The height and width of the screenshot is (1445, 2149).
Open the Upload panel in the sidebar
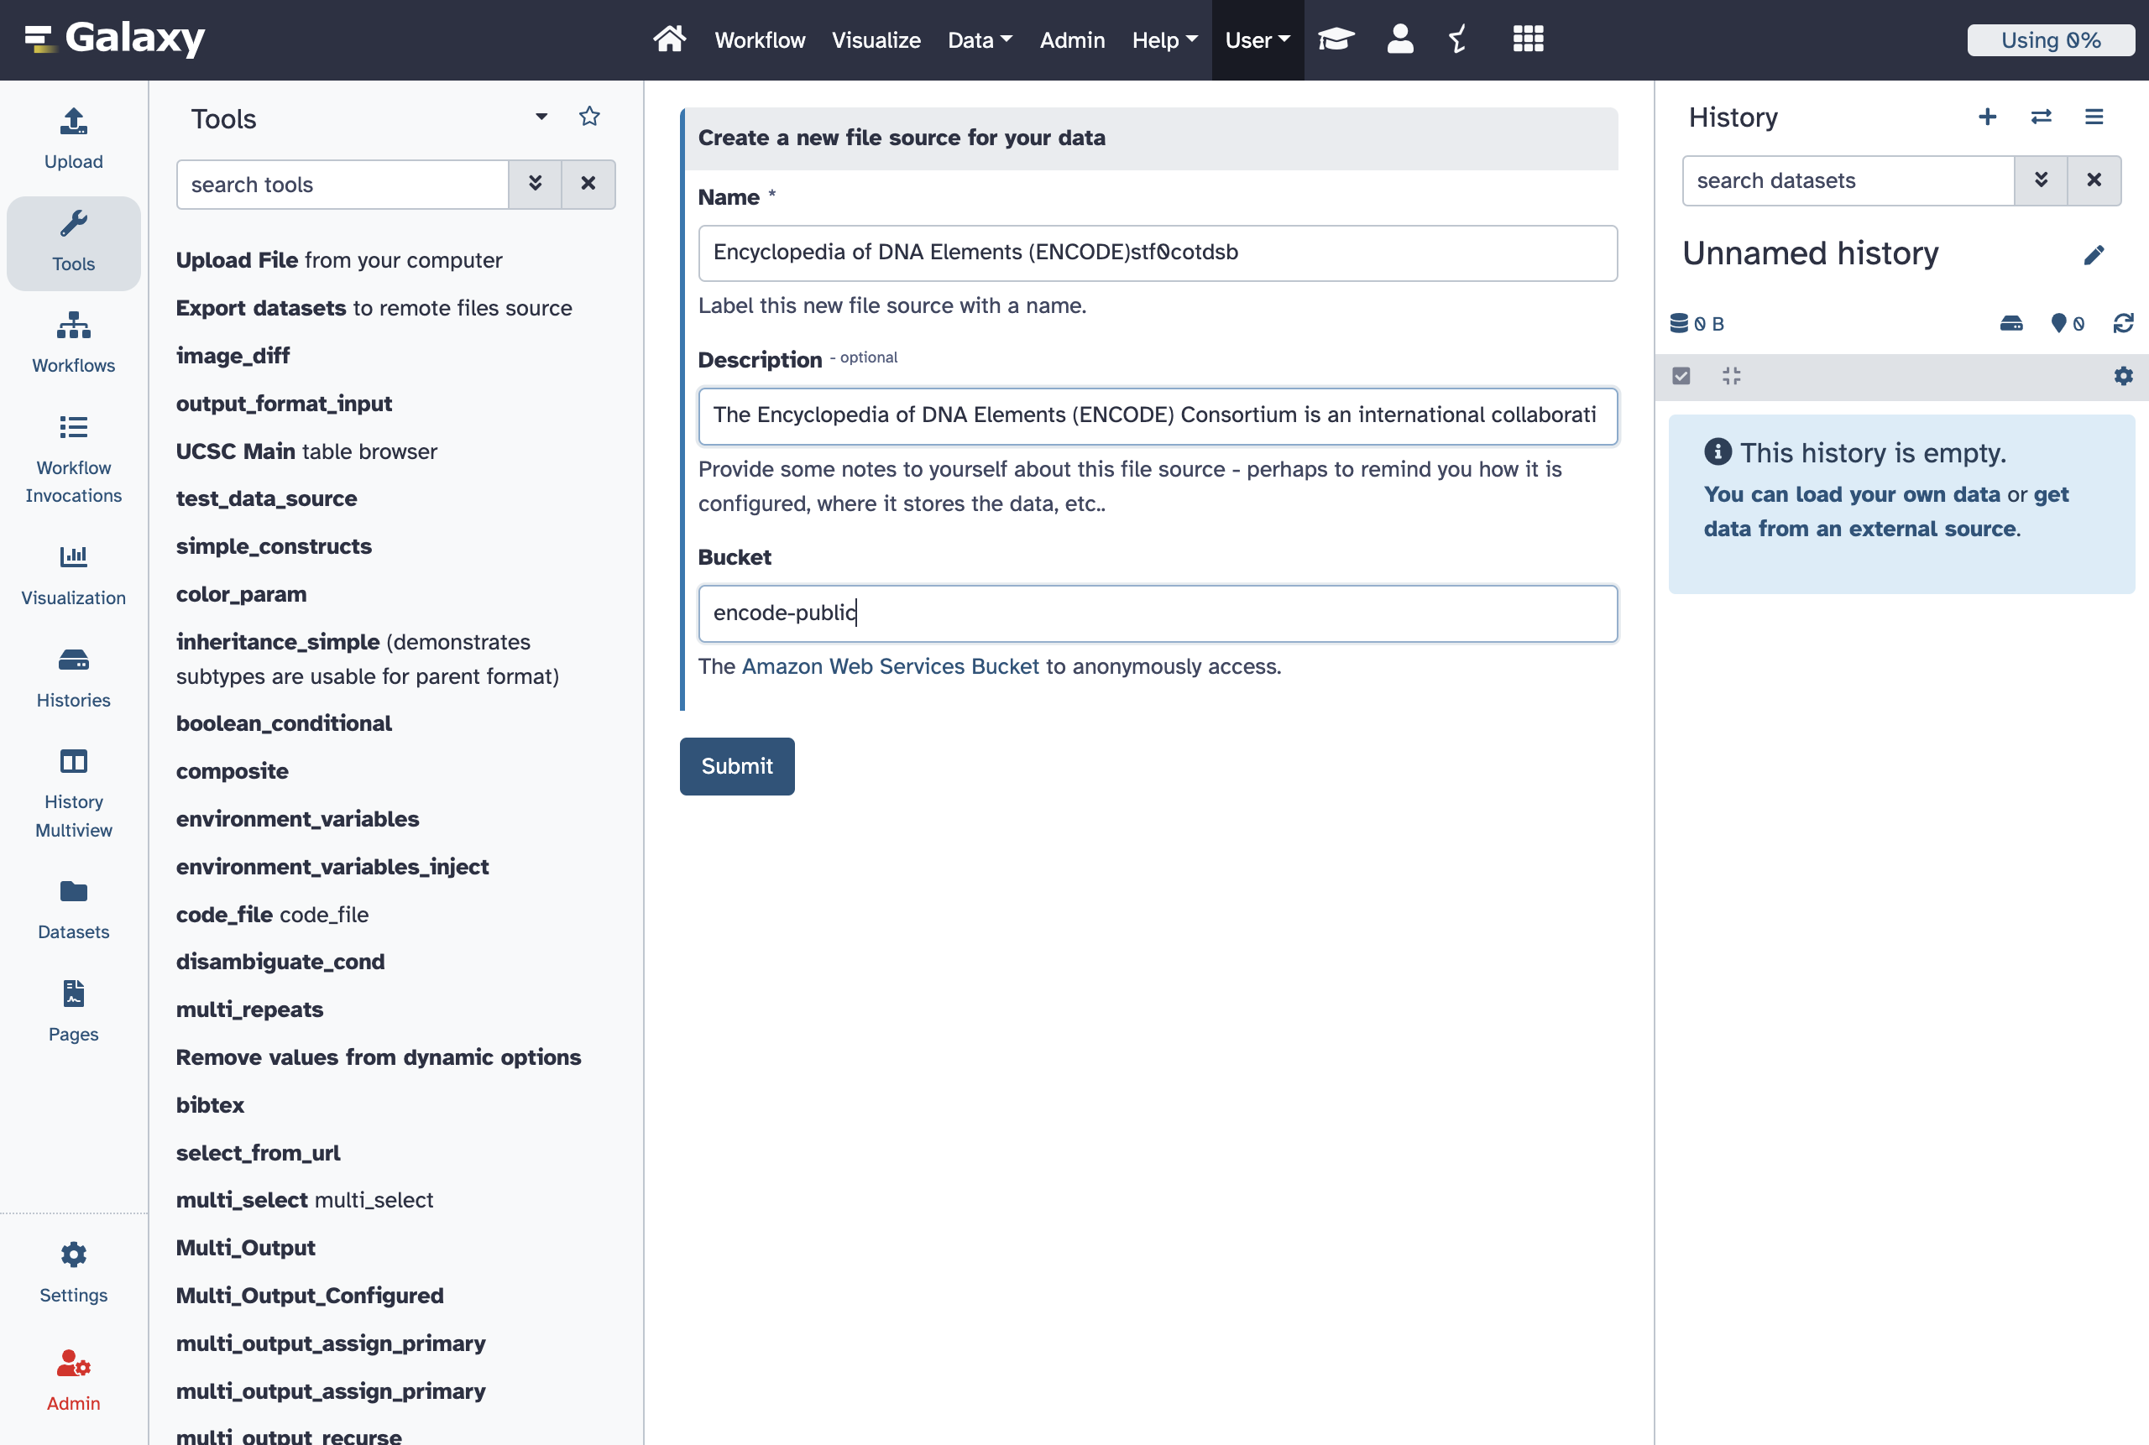(x=73, y=138)
